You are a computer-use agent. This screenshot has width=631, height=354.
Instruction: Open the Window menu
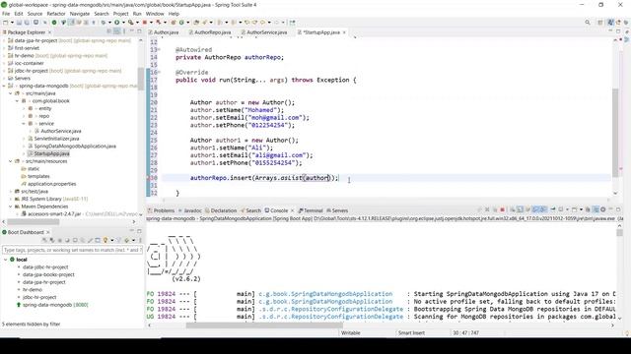[155, 14]
